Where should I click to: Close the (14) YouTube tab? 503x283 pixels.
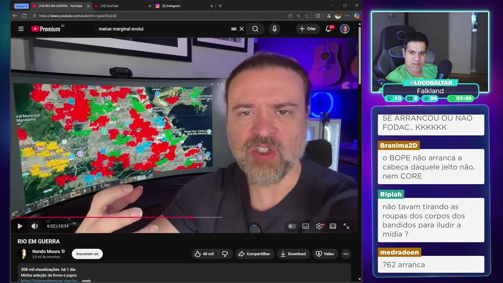click(150, 6)
